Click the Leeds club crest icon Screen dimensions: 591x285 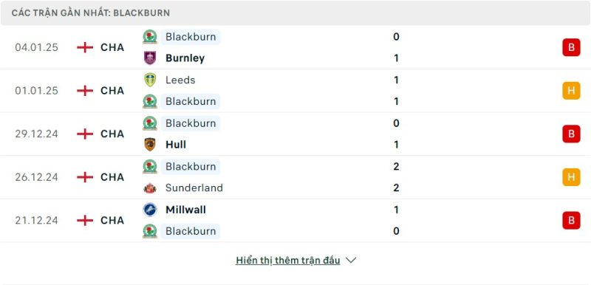(150, 80)
